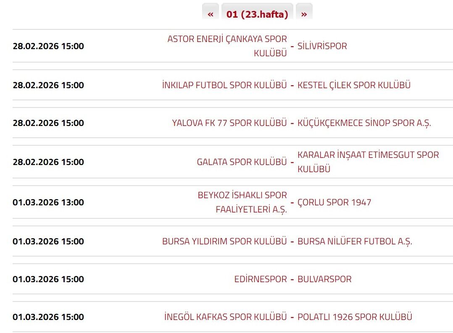Click the GALATA SPOR KULÜBÜ link
The height and width of the screenshot is (333, 453).
tap(242, 162)
